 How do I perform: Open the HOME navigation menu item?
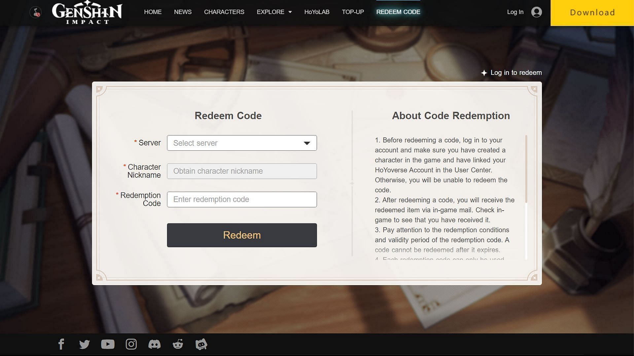(x=153, y=12)
